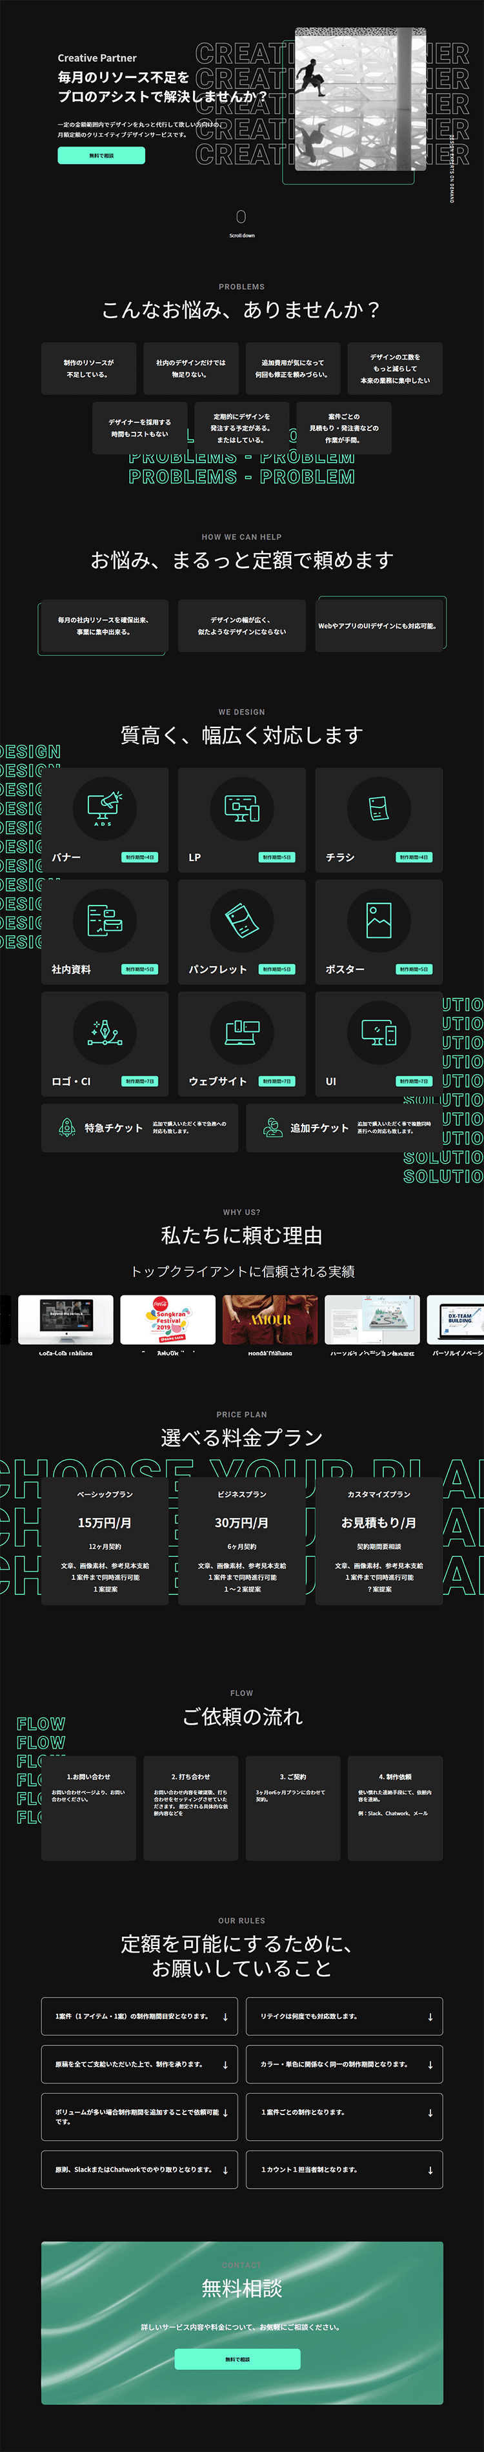484x2452 pixels.
Task: Click the hero runner photo
Action: (360, 99)
